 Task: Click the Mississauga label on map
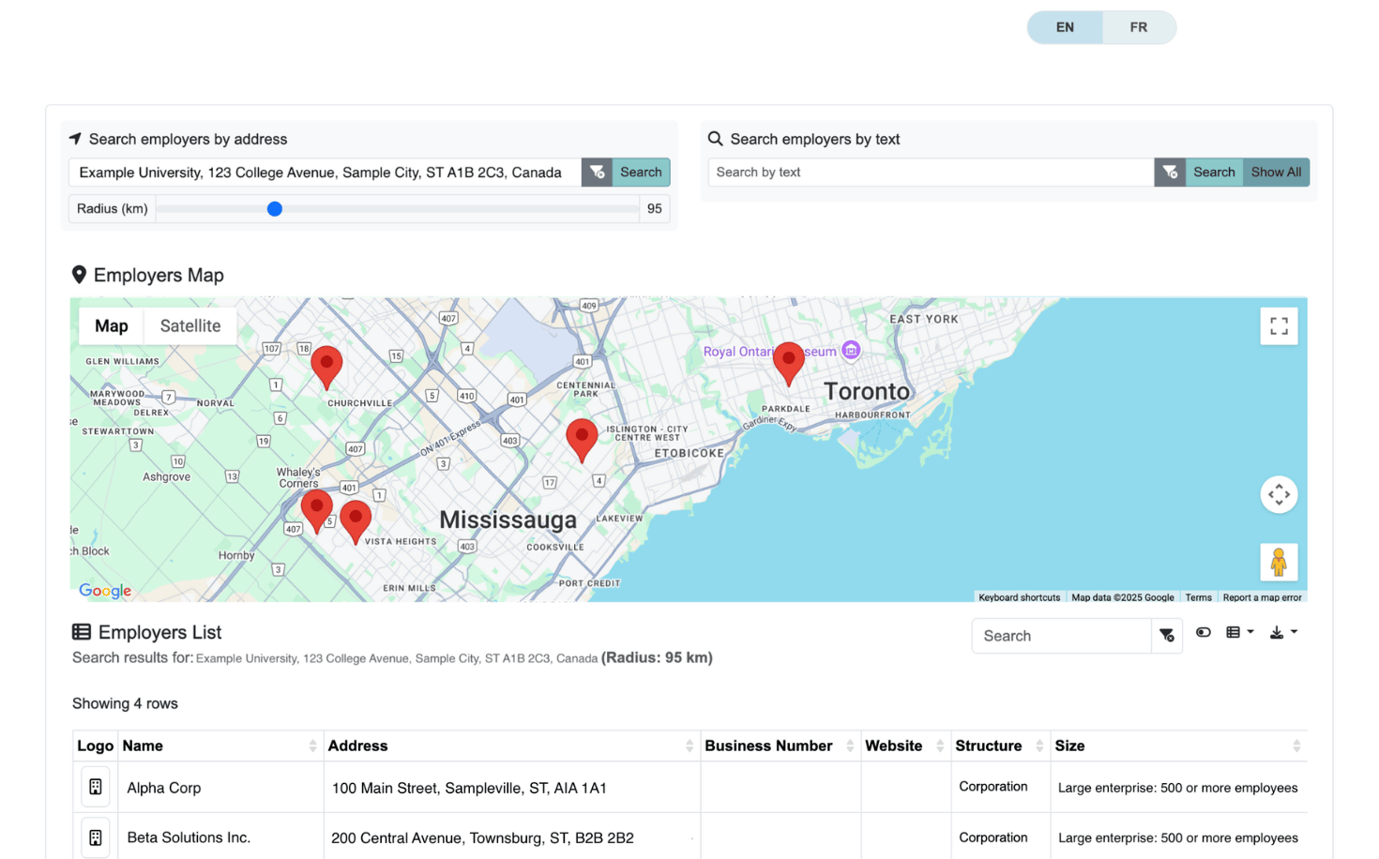pyautogui.click(x=508, y=520)
